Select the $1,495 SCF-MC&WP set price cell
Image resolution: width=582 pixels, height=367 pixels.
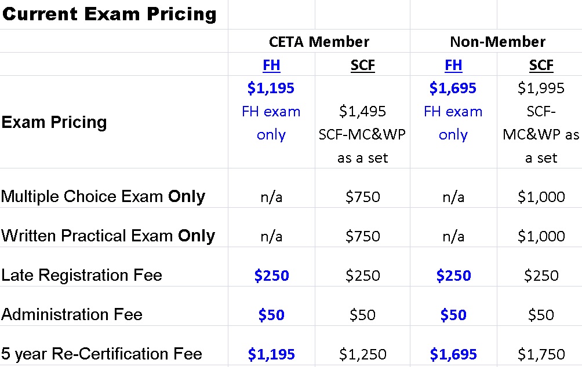click(x=363, y=111)
